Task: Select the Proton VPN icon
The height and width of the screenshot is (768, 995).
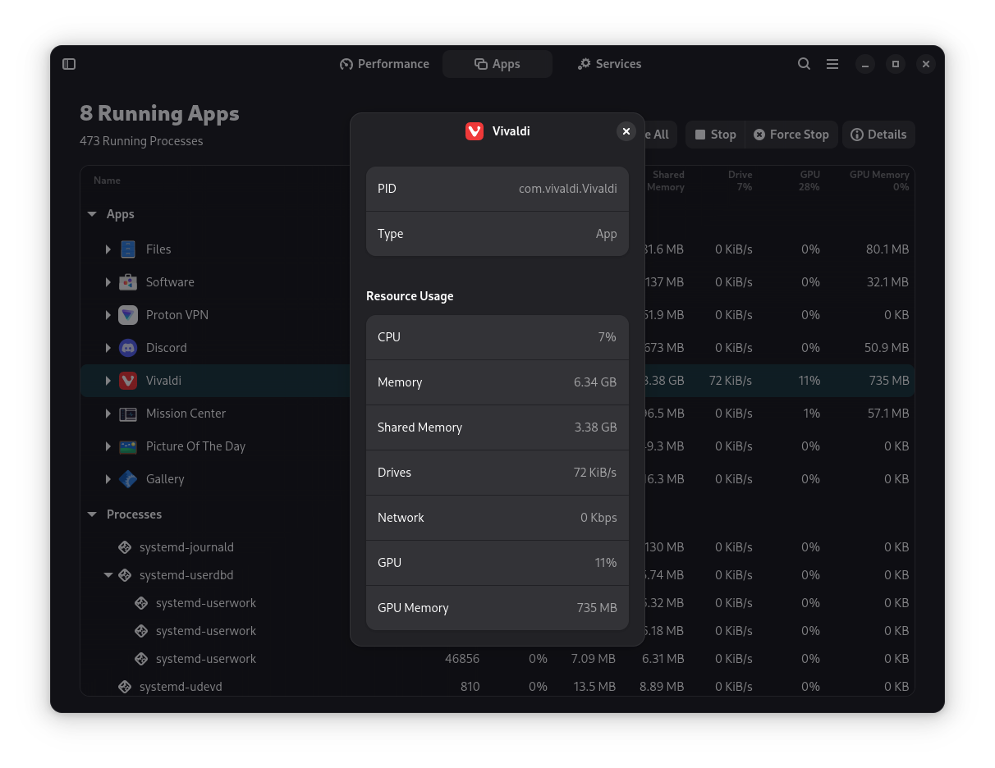Action: tap(128, 314)
